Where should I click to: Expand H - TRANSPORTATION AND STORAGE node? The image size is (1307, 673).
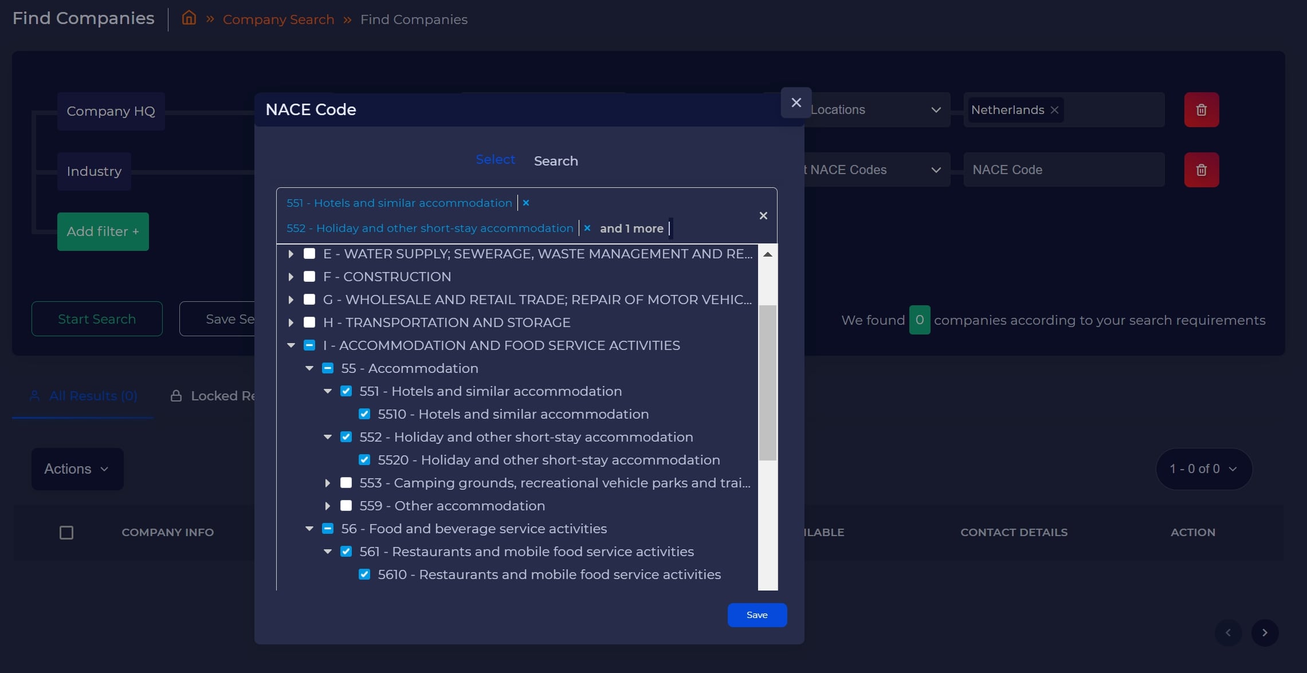pyautogui.click(x=291, y=322)
